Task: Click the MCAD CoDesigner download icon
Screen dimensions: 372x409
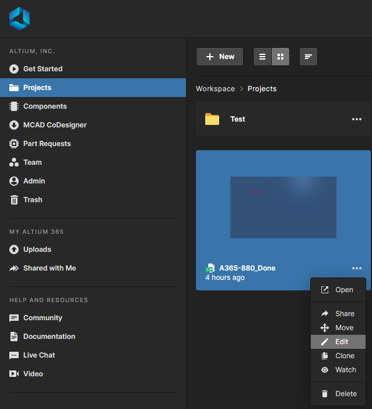Action: tap(14, 125)
